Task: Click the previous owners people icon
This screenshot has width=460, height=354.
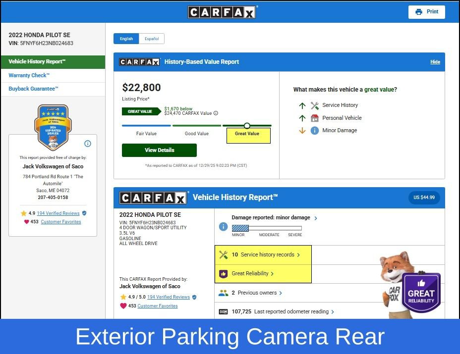Action: [x=223, y=293]
